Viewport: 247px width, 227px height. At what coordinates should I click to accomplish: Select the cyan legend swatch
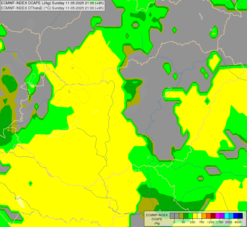[227, 216]
